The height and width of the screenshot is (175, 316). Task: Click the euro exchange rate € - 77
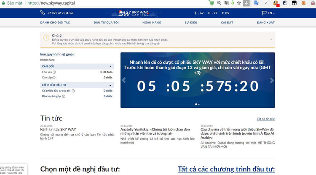213,13
